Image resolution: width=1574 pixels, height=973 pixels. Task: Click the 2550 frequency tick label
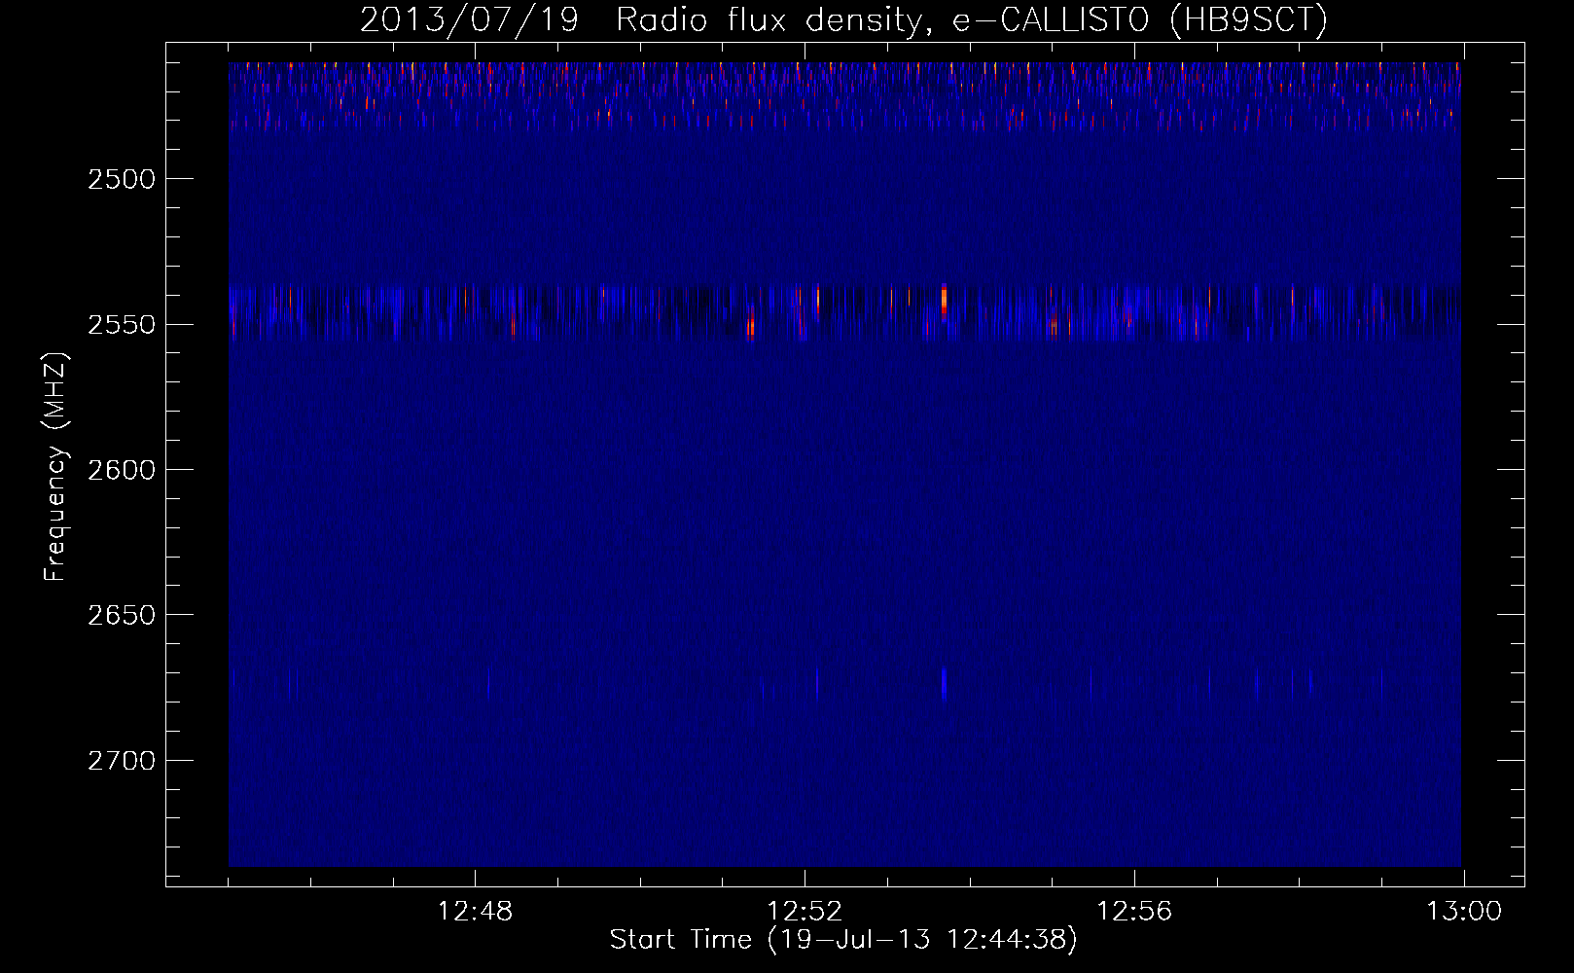coord(122,324)
